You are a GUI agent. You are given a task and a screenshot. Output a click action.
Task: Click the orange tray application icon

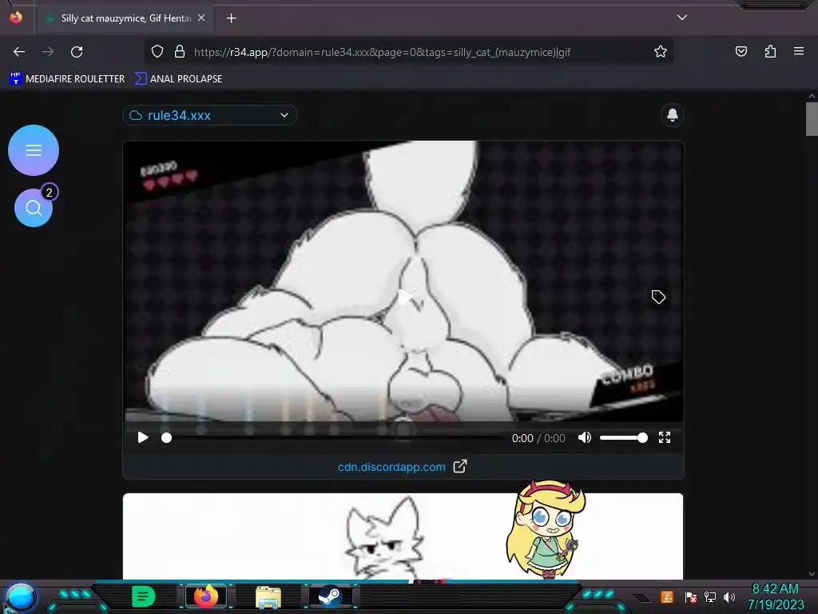(667, 596)
